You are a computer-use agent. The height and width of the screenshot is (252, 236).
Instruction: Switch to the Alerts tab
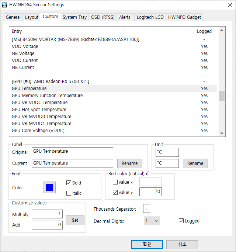125,17
